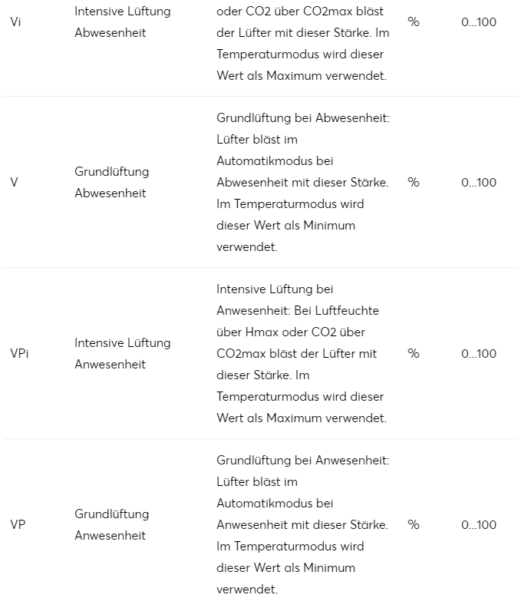518x608 pixels.
Task: Select the 'Grundlüftung Anwesenheit' name cell
Action: pos(111,525)
